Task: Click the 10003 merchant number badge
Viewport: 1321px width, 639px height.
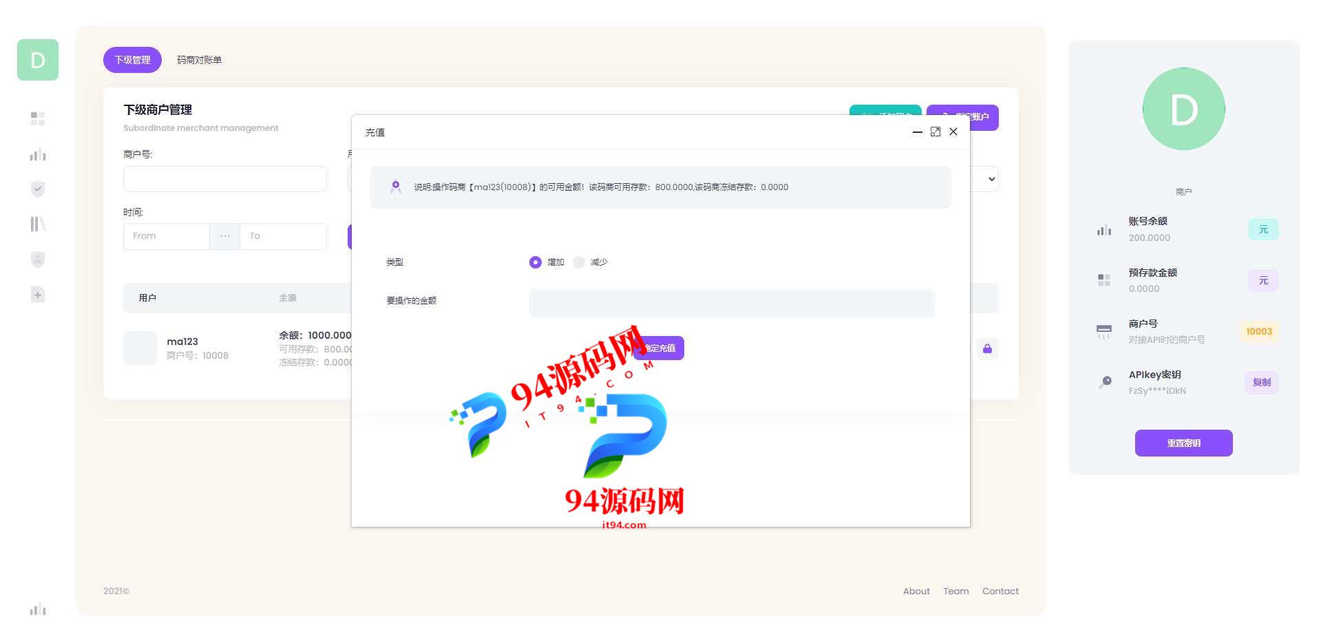Action: (1259, 331)
